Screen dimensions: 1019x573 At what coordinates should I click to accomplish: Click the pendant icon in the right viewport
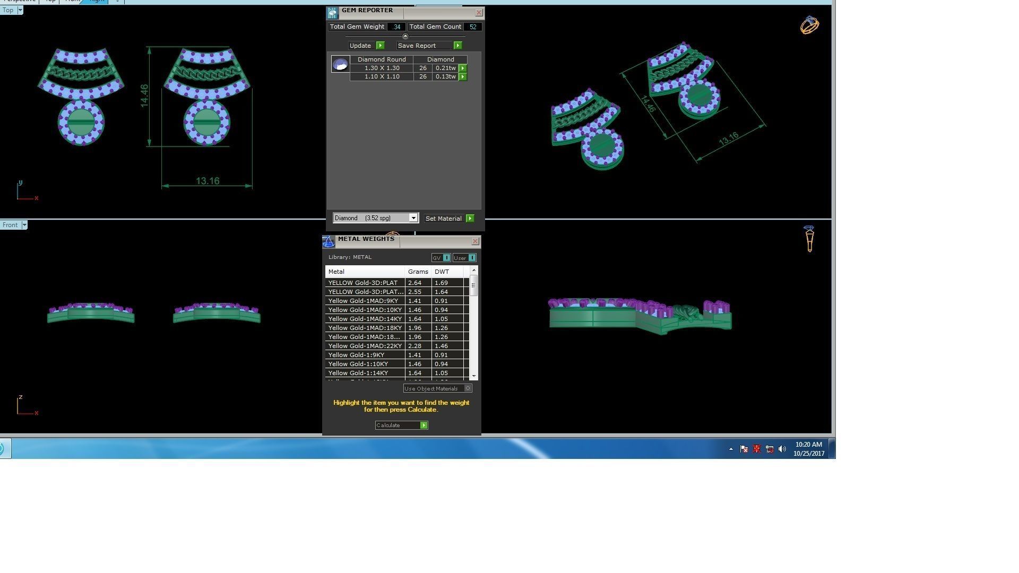(x=809, y=239)
